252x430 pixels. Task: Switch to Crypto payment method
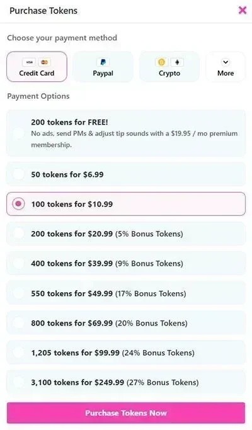point(169,67)
